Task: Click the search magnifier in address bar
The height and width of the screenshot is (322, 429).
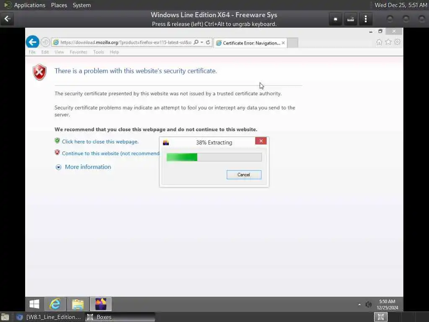Action: [196, 42]
